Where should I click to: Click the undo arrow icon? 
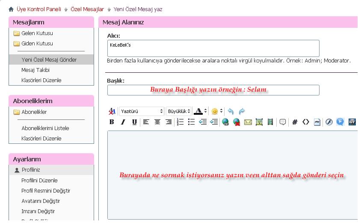pyautogui.click(x=231, y=111)
